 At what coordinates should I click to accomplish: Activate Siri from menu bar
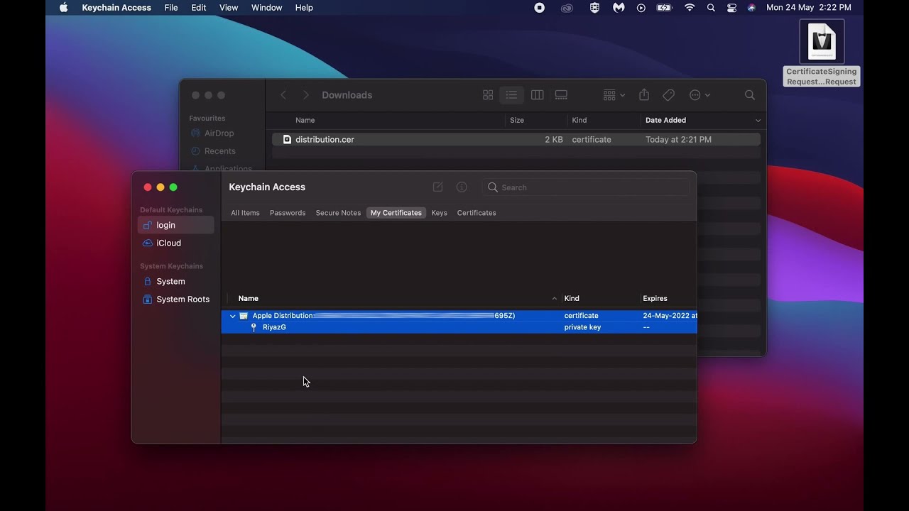point(751,8)
